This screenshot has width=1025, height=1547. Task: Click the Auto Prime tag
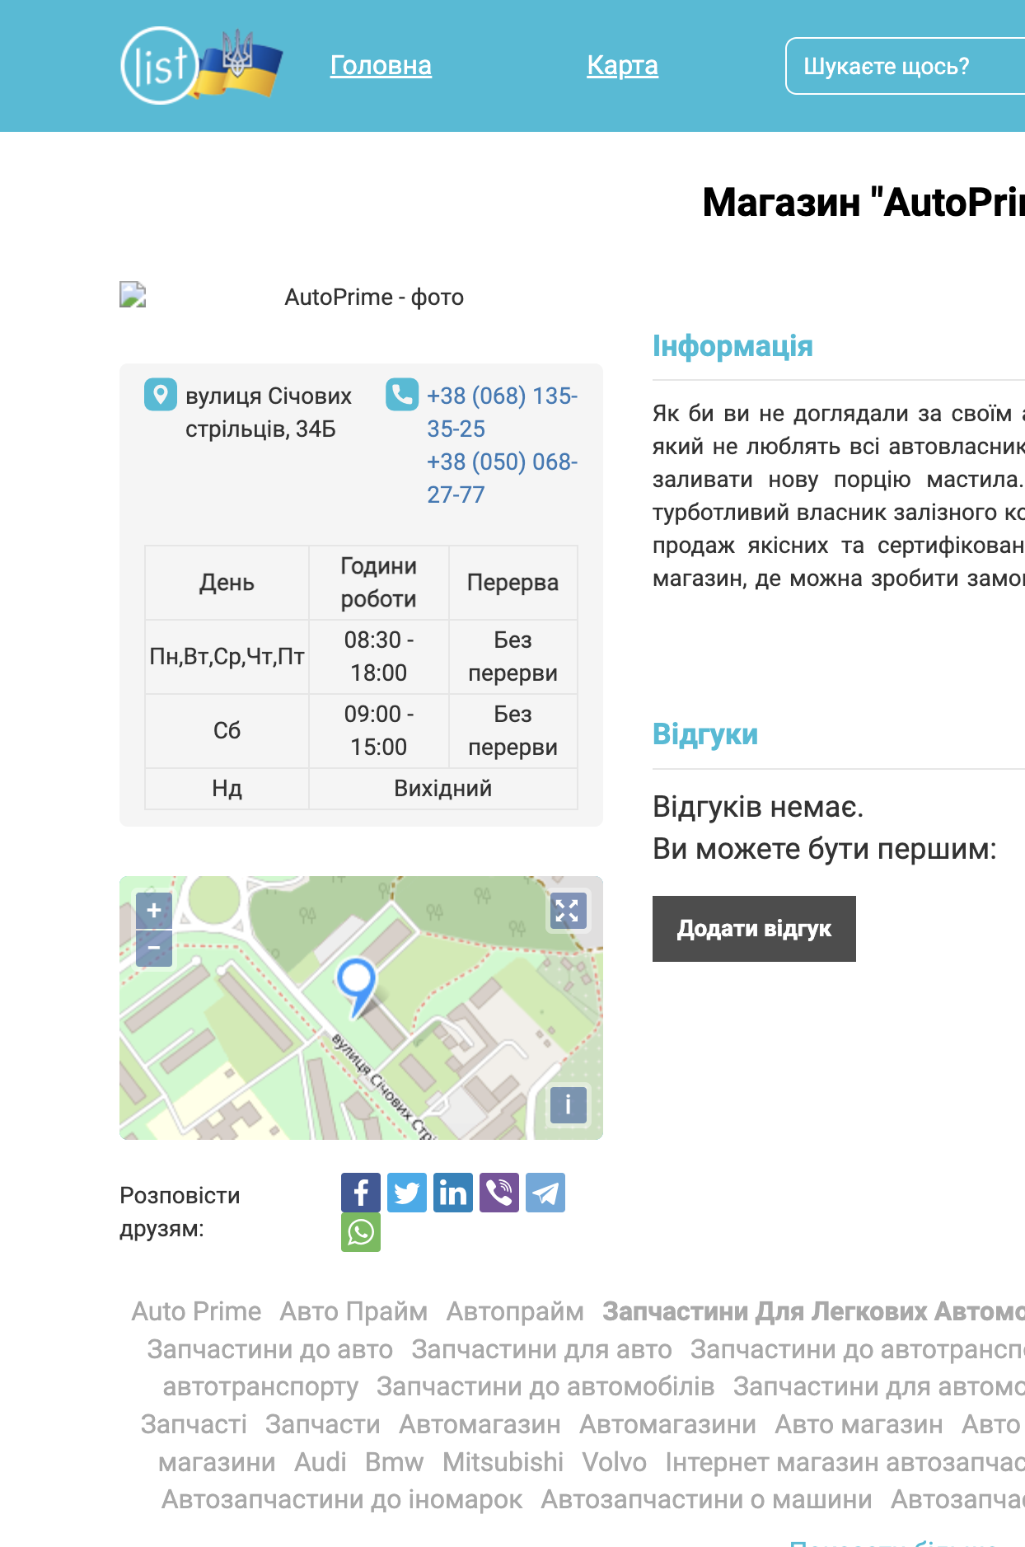click(x=196, y=1311)
